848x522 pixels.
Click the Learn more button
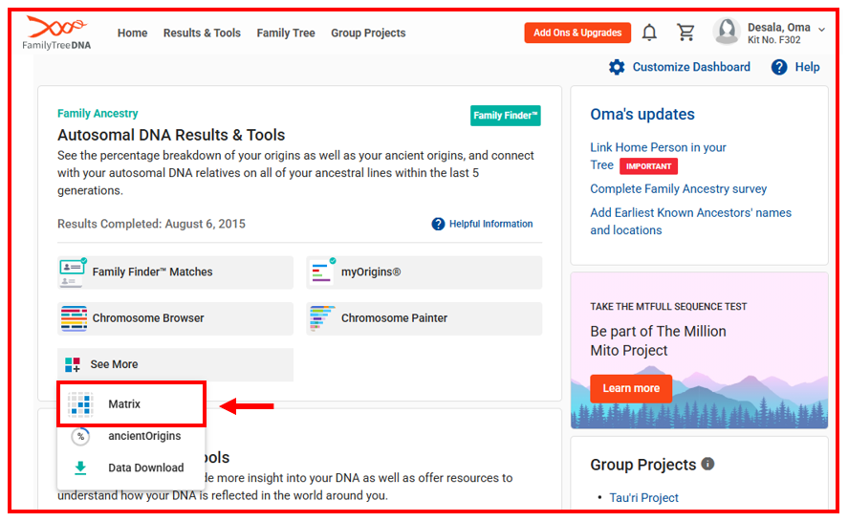pos(631,388)
